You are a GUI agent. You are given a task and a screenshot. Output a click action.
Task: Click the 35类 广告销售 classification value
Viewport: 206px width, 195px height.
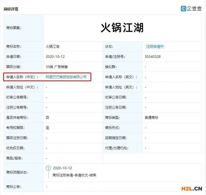(57, 67)
